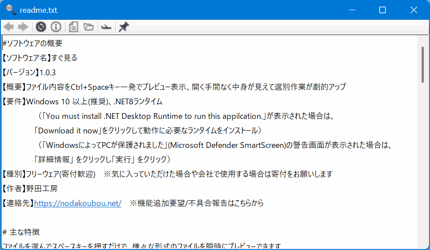Click the airplane landing icon

[106, 27]
